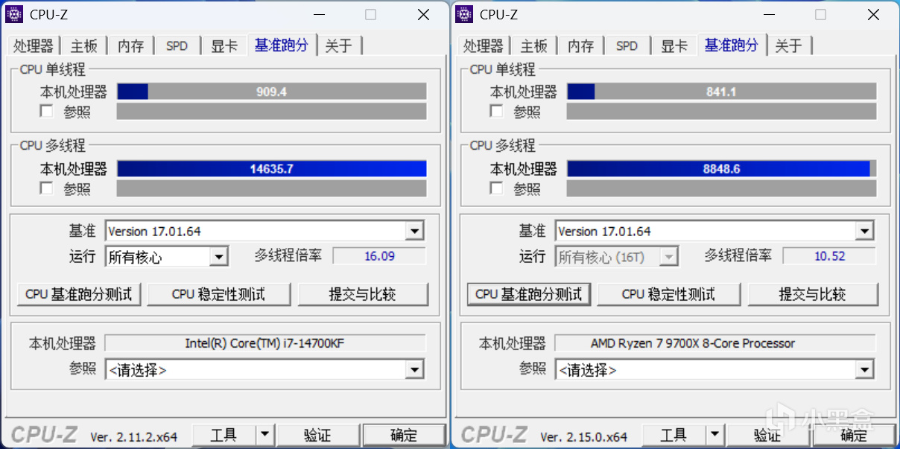Click 多线程倍率 value 10.52 field
The height and width of the screenshot is (449, 900).
point(829,256)
